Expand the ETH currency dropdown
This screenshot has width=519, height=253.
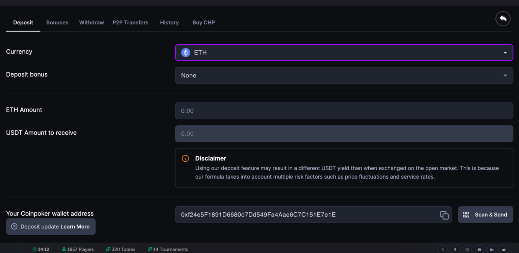tap(344, 53)
